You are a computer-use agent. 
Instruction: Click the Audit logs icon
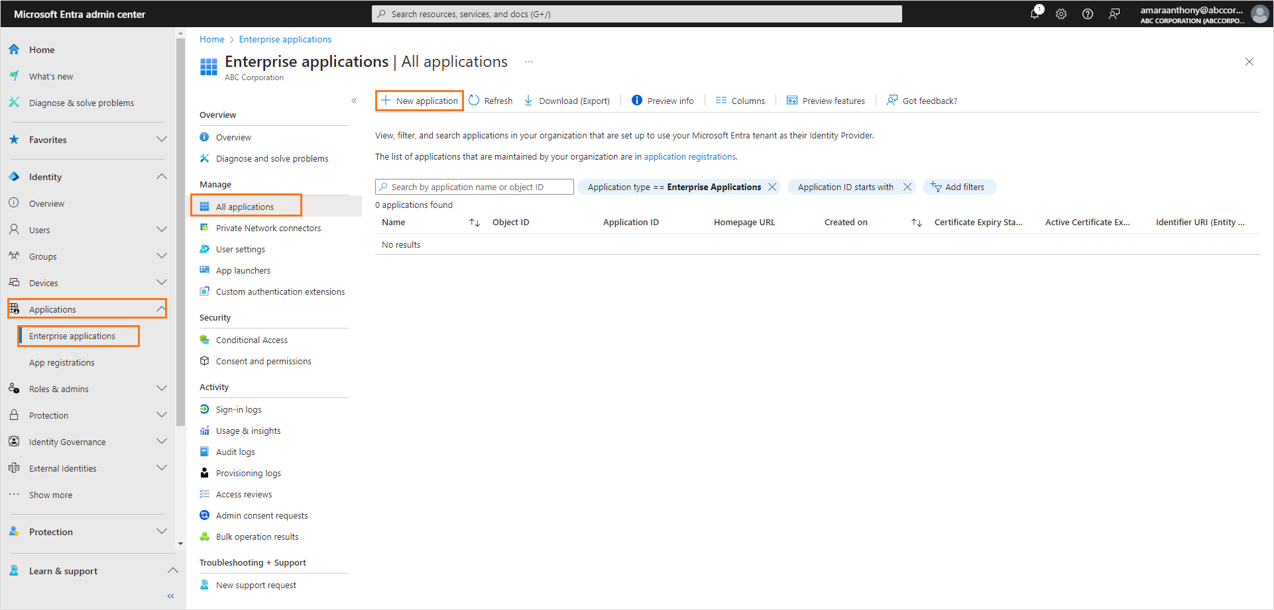pyautogui.click(x=205, y=452)
